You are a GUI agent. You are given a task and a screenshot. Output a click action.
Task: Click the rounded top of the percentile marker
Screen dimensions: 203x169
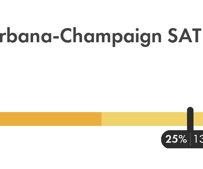pos(190,109)
